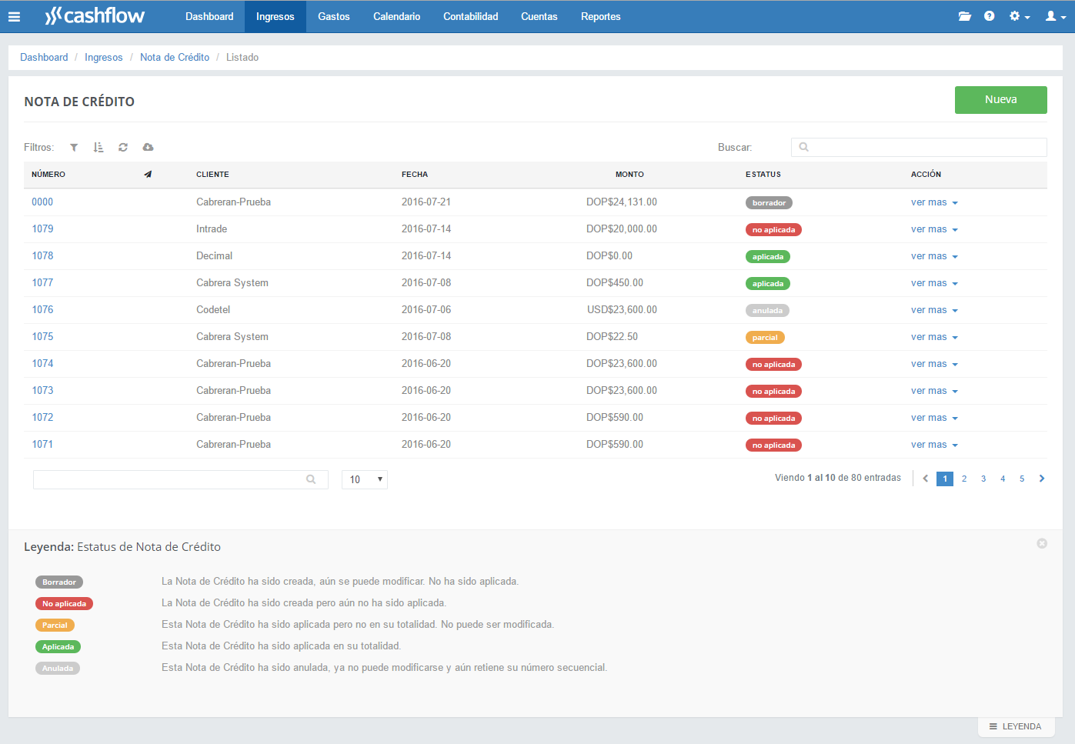Open credit note 1079

point(42,229)
